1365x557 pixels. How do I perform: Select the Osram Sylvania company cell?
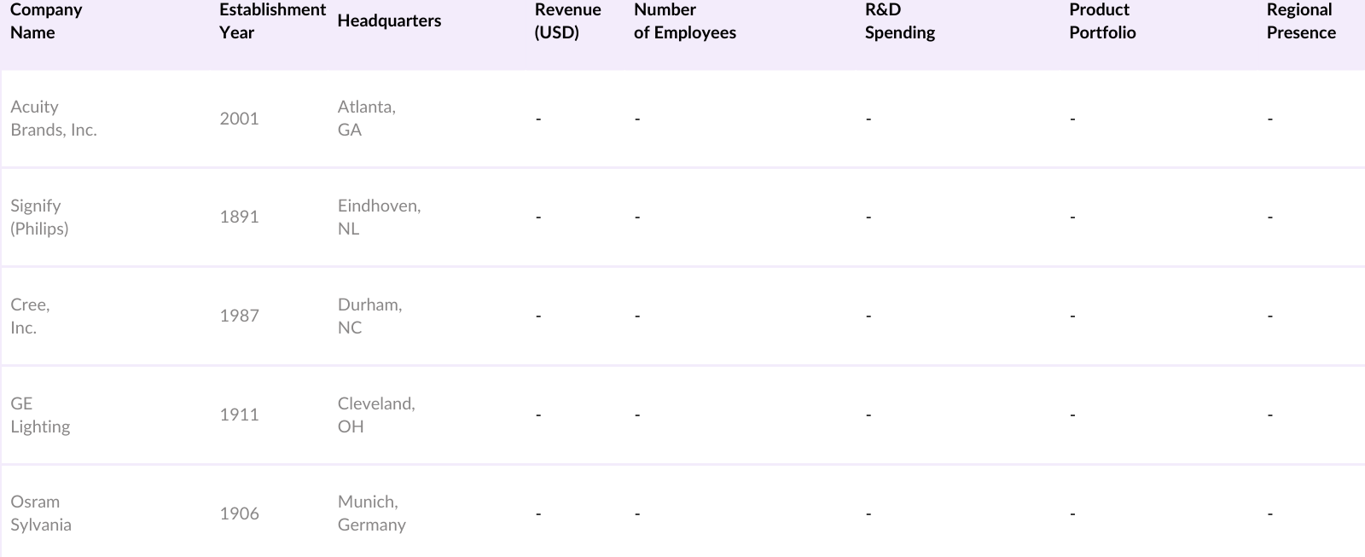tap(41, 513)
